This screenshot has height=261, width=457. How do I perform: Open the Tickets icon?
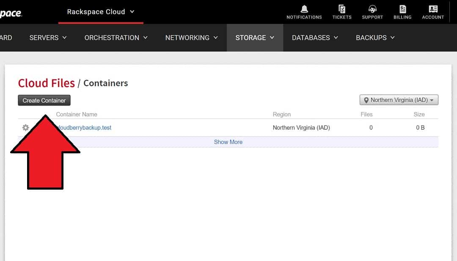point(342,9)
